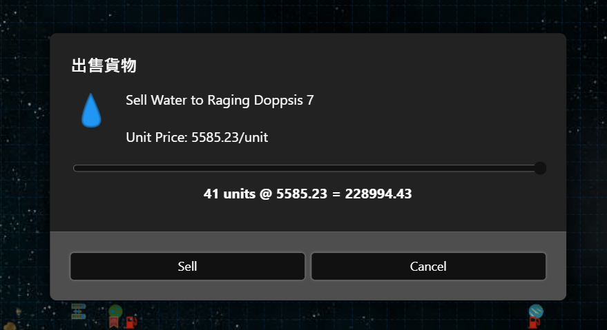The height and width of the screenshot is (330, 607).
Task: Select the brown asteroid at bottom-left corner
Action: [x=9, y=327]
